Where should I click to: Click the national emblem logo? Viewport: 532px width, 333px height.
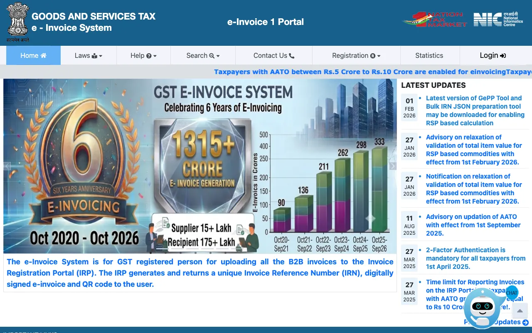tap(18, 22)
